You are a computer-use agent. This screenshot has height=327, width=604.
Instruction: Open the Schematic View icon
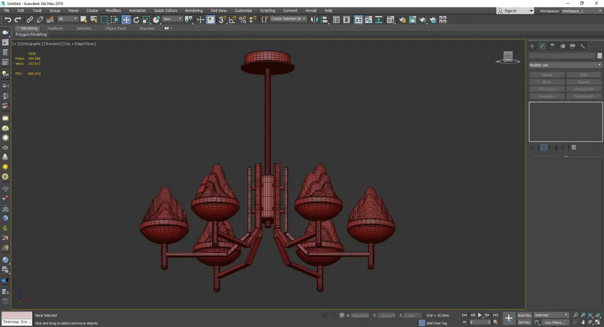(x=378, y=20)
